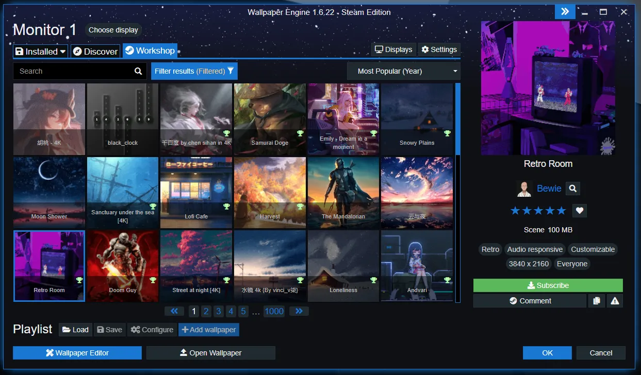Click the Customizable tag
Screen dimensions: 641x375
click(593, 249)
